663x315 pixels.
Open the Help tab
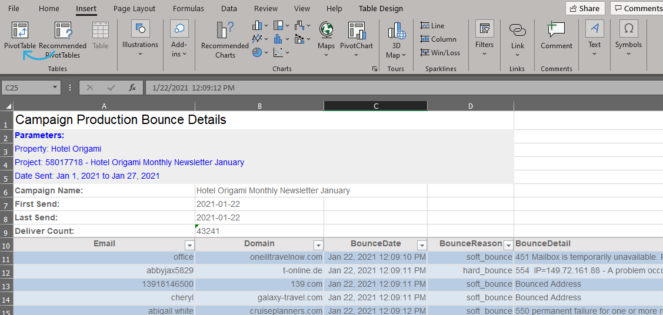(x=335, y=8)
